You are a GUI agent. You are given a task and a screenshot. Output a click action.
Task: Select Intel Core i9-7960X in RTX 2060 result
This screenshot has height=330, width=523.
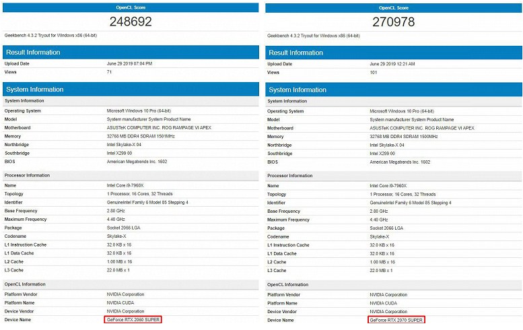125,185
